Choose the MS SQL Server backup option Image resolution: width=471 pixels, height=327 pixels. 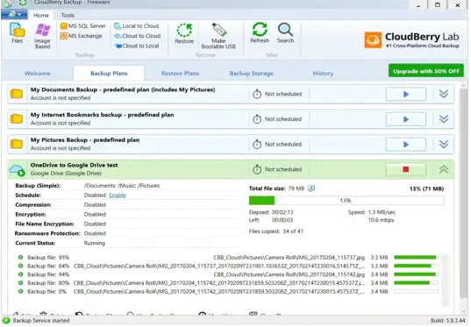click(x=83, y=26)
